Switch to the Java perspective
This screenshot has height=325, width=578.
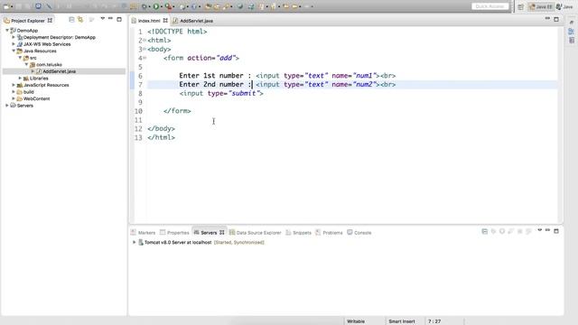tap(564, 6)
